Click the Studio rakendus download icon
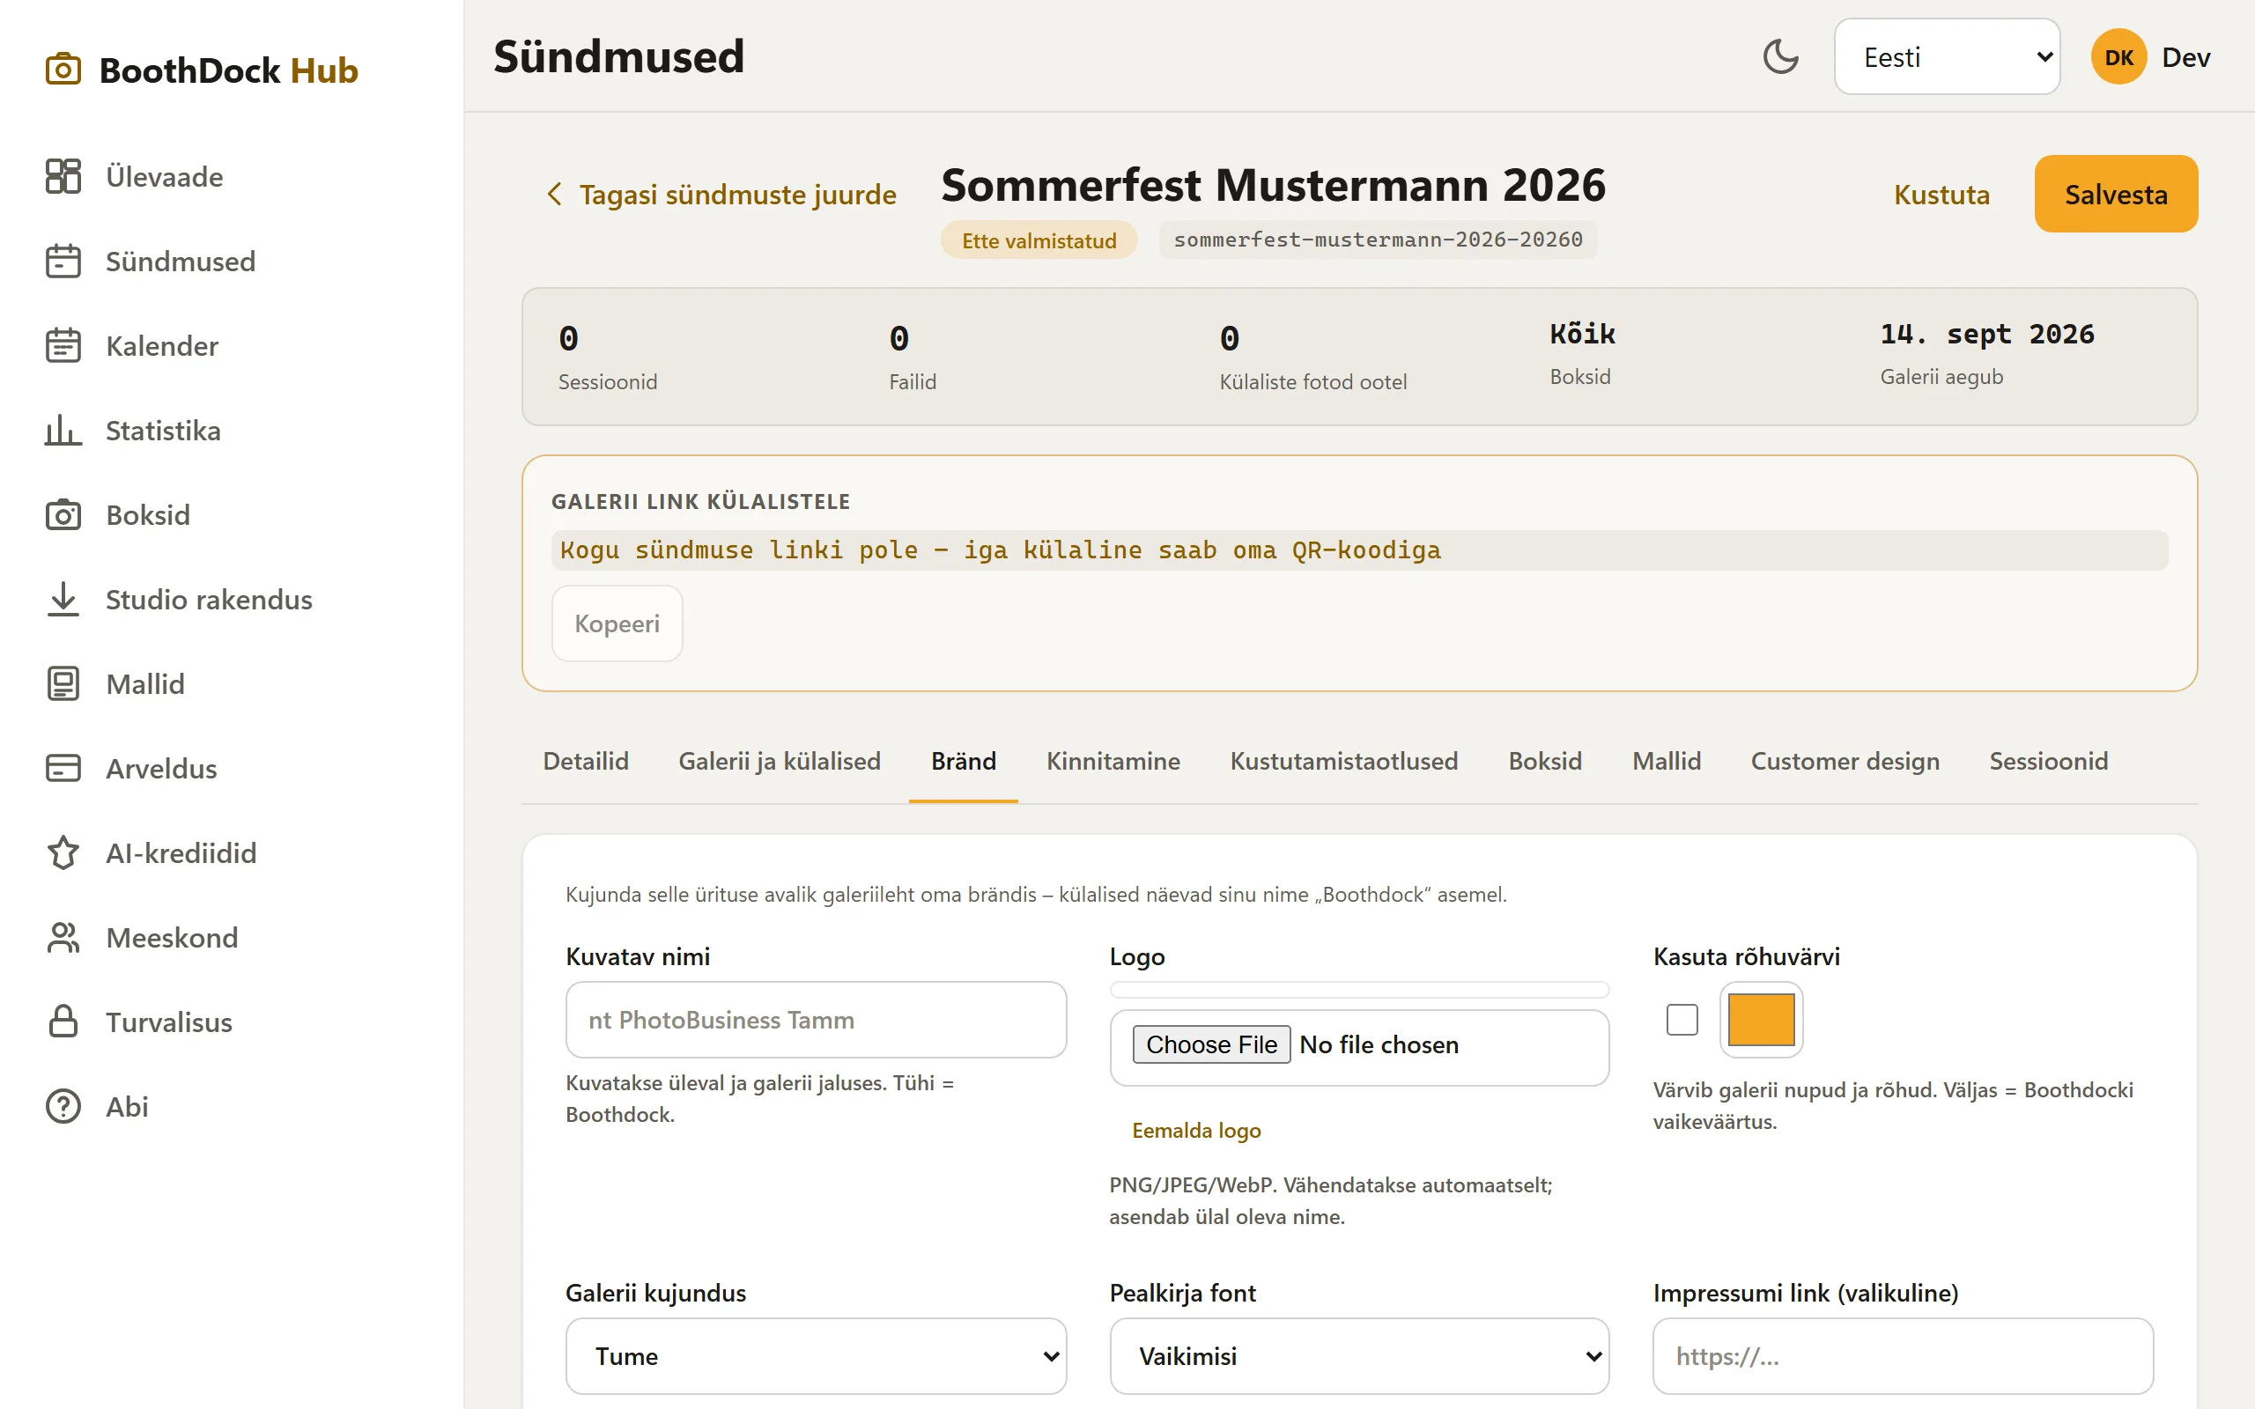This screenshot has height=1409, width=2255. (x=63, y=599)
